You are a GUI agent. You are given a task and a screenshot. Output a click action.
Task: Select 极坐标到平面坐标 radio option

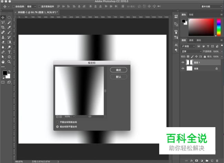click(58, 126)
